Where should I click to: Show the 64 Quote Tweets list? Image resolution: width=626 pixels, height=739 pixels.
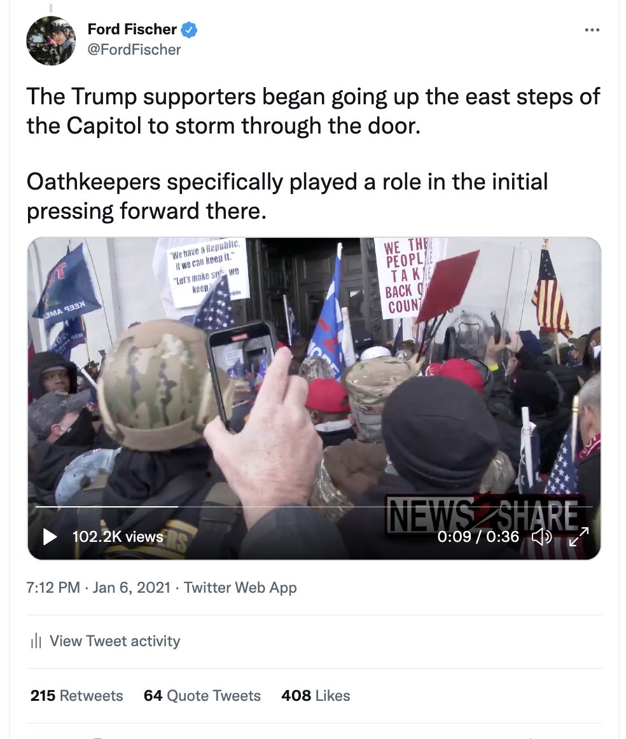(202, 696)
